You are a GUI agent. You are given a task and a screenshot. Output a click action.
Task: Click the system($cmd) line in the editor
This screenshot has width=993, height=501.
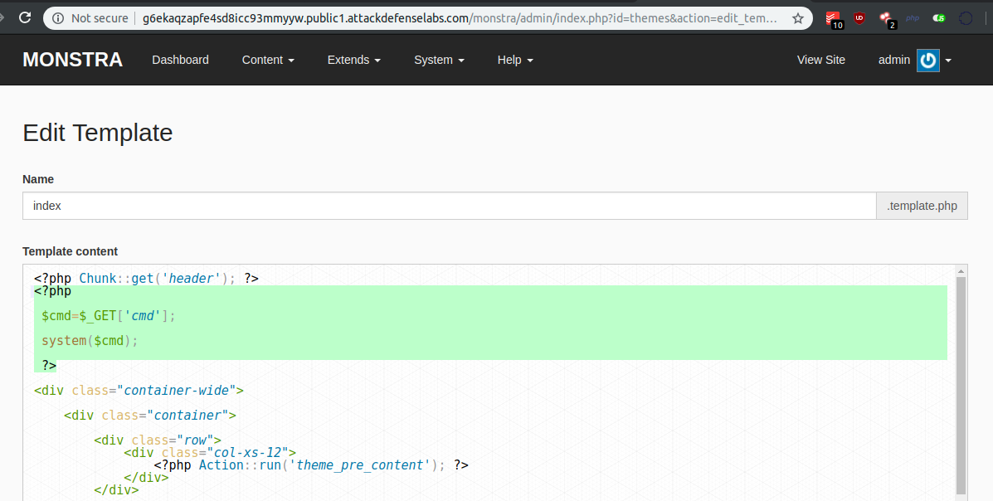90,341
